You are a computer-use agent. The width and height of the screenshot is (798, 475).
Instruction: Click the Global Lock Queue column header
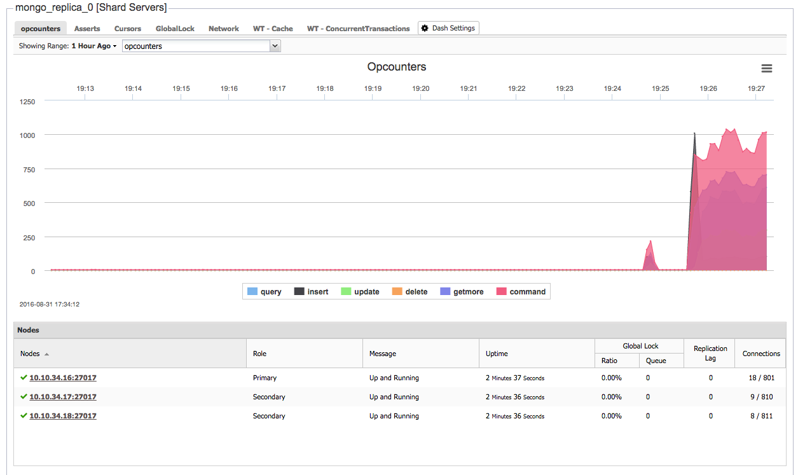pyautogui.click(x=661, y=361)
